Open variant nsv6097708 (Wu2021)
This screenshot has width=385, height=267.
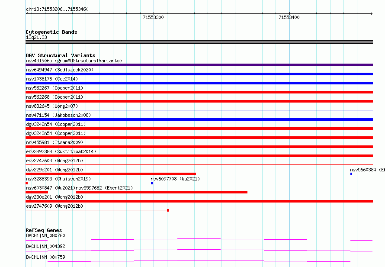175,179
